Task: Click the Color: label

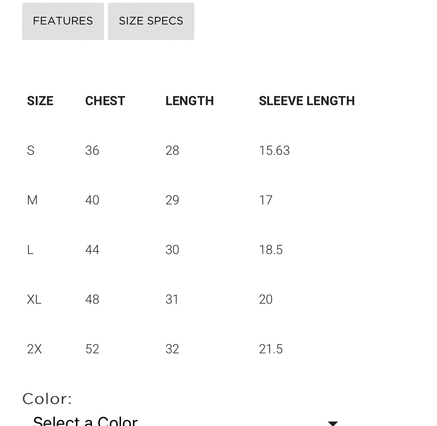Action: (47, 399)
